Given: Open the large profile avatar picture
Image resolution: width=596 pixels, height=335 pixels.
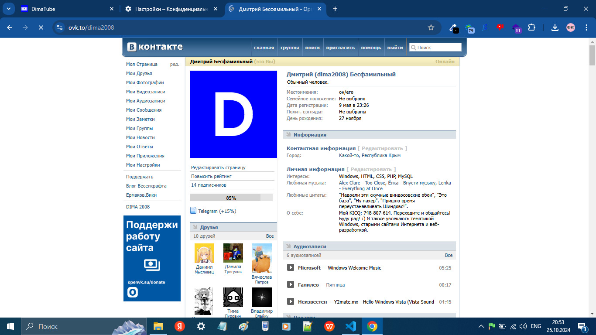Looking at the screenshot, I should point(233,114).
